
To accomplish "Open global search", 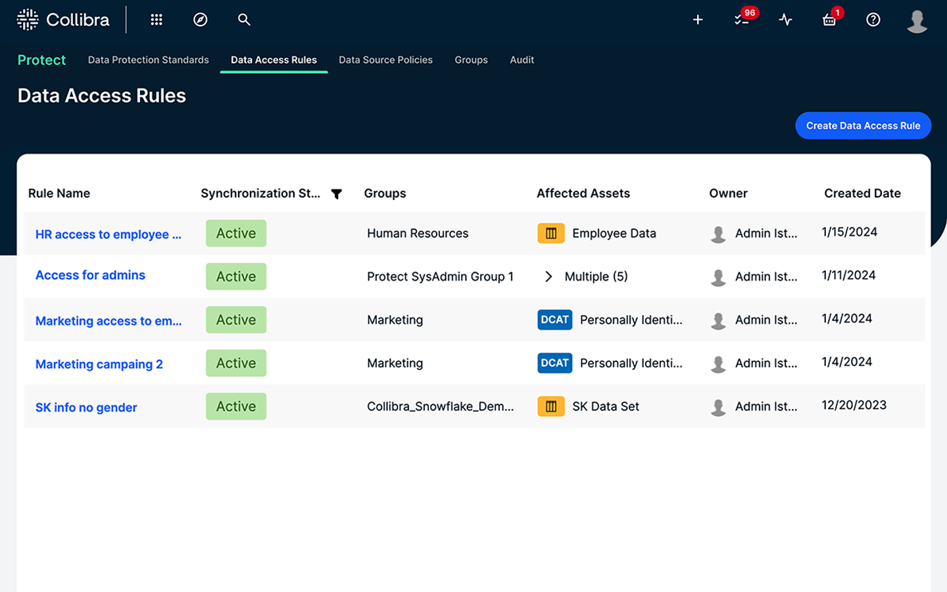I will (244, 20).
